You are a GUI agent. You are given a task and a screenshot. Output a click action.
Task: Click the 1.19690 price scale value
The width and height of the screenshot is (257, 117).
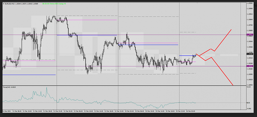(249, 30)
